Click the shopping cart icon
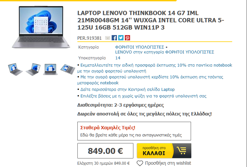This screenshot has height=167, width=247. pos(182,151)
